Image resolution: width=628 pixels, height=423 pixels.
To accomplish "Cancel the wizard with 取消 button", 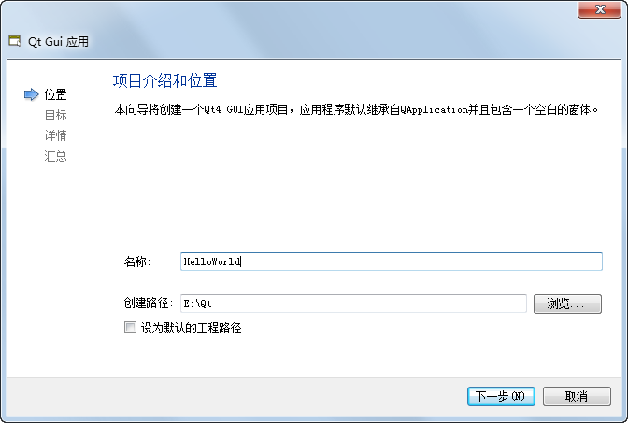I will pos(577,396).
